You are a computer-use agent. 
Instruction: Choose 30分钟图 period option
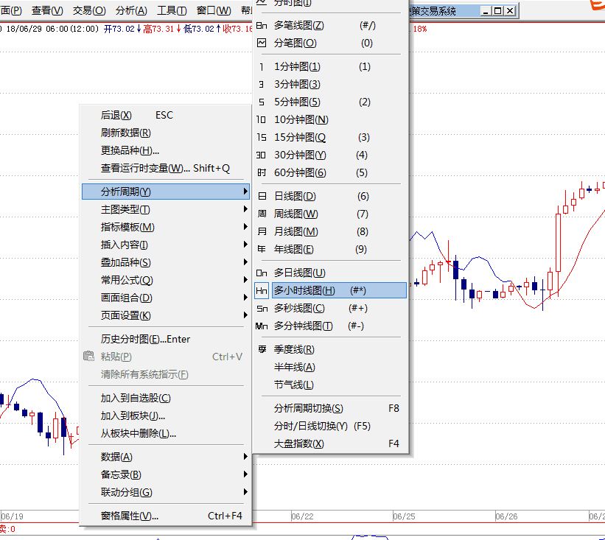pos(300,155)
